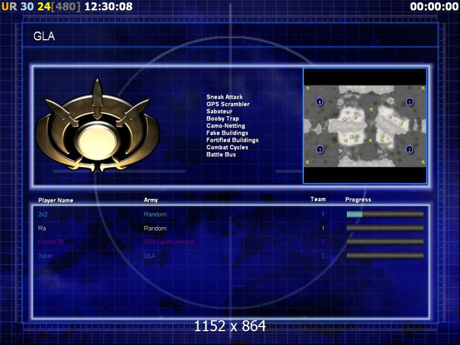The image size is (460, 345).
Task: Click the 'UR' overlay label
Action: (x=9, y=6)
